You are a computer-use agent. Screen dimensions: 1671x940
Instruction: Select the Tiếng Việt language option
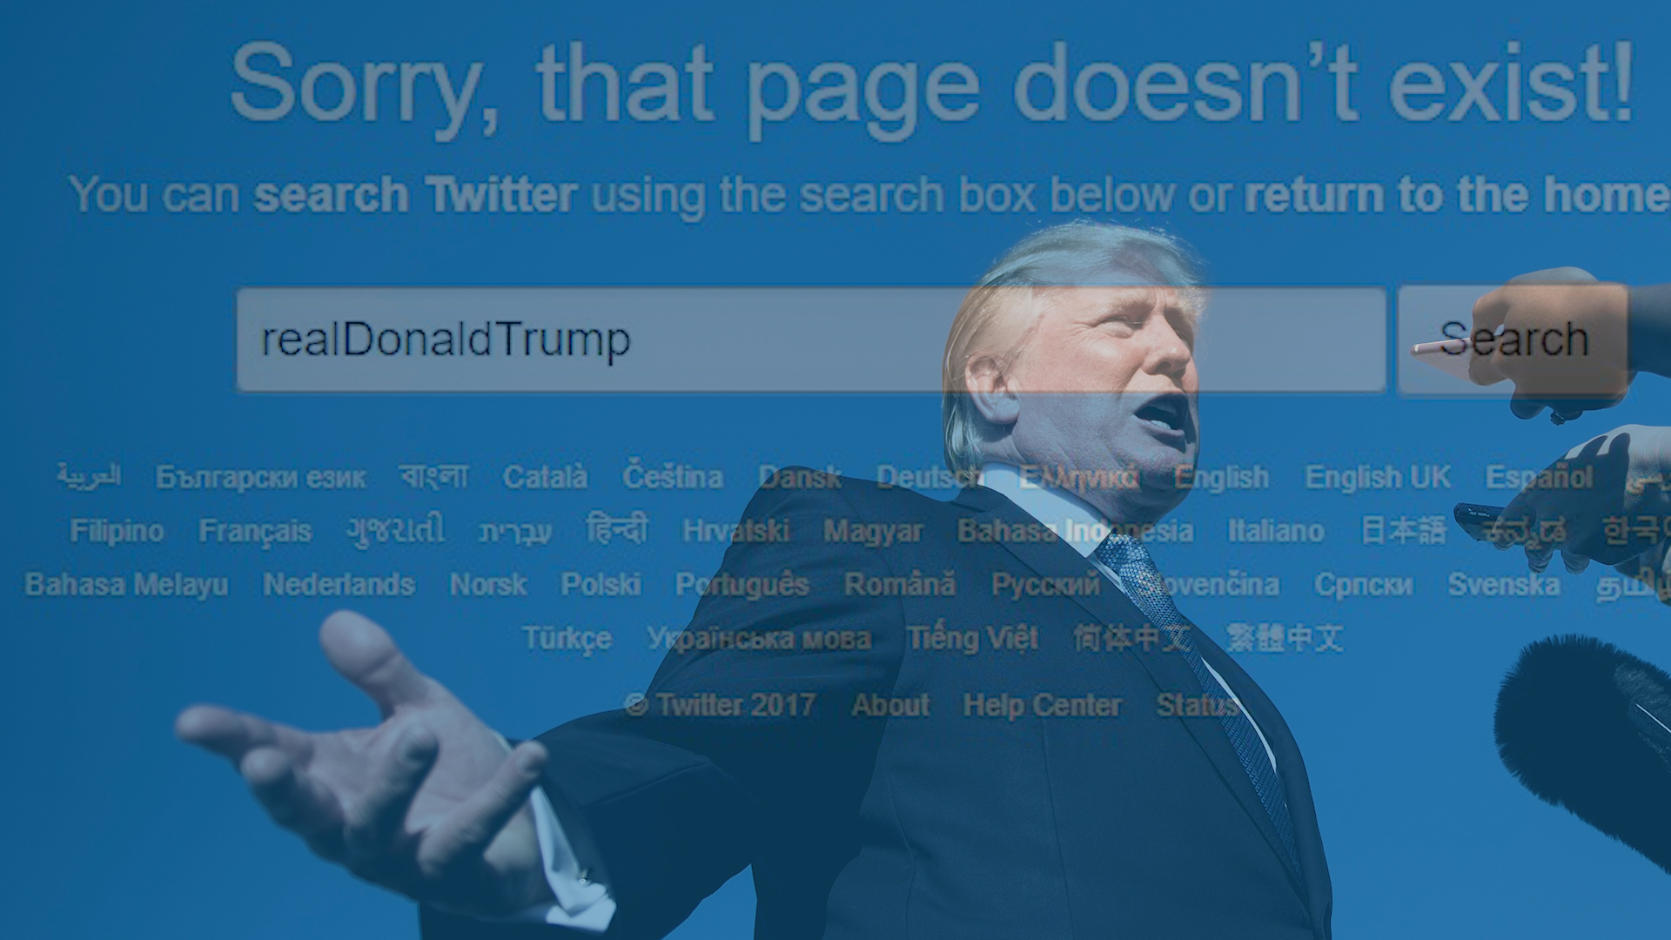coord(972,638)
